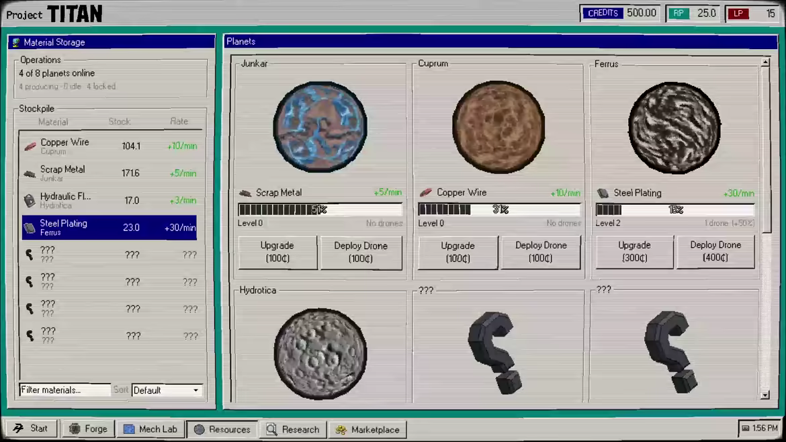This screenshot has width=786, height=442.
Task: Select the Scrap Metal stock value 171.6
Action: 130,173
